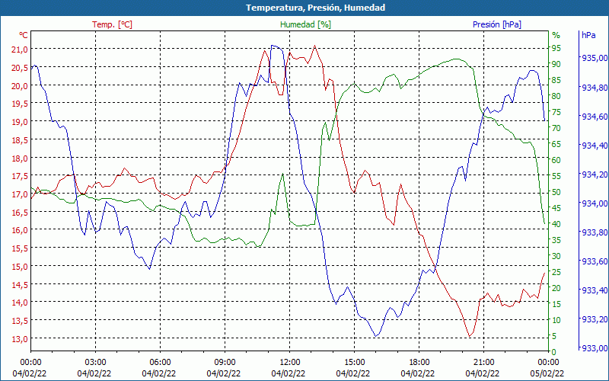The width and height of the screenshot is (609, 381).
Task: Click green humidity axis value 25
Action: (x=556, y=272)
